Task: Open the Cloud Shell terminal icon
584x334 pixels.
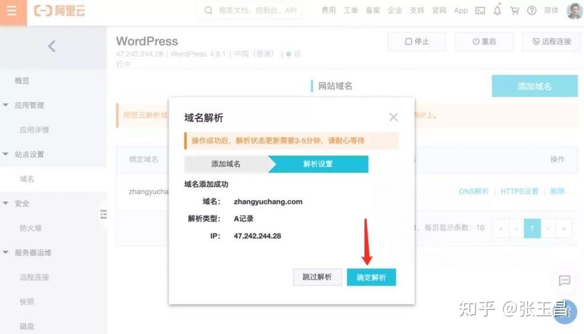Action: (x=480, y=10)
